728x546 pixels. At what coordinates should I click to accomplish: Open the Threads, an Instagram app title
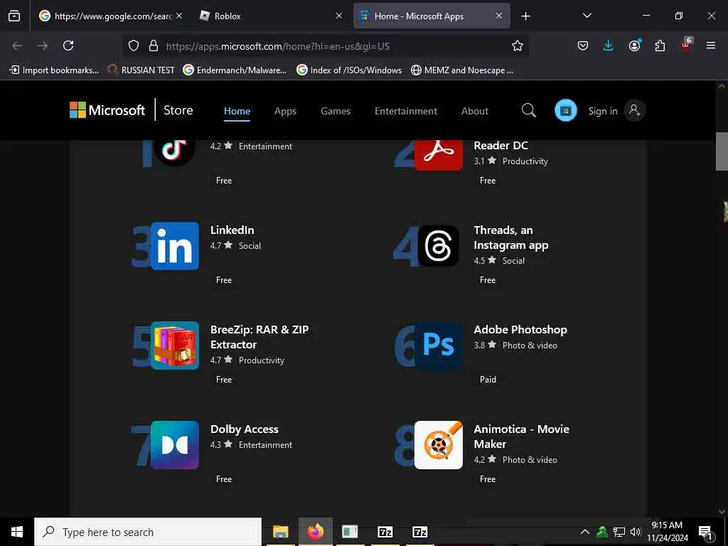[x=510, y=237]
